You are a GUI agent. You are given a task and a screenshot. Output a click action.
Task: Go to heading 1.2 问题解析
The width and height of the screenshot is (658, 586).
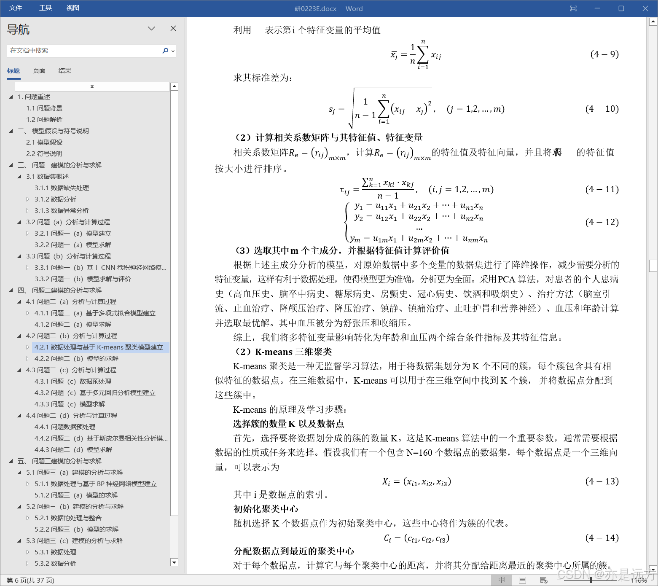(44, 120)
